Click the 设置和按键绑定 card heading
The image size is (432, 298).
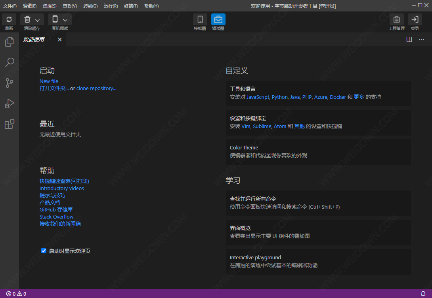(x=248, y=119)
